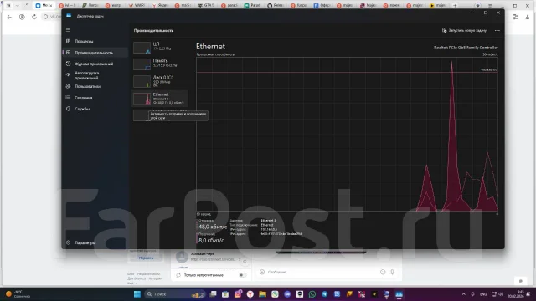Click Запустить новую задачу button
The image size is (536, 301).
point(464,30)
